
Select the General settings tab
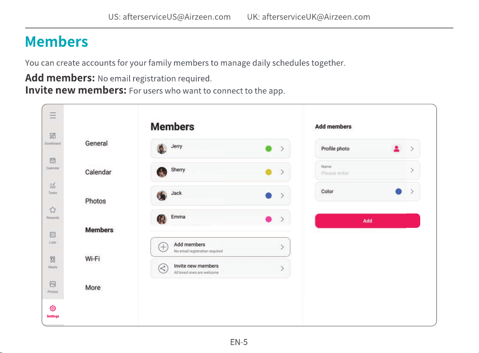click(96, 143)
